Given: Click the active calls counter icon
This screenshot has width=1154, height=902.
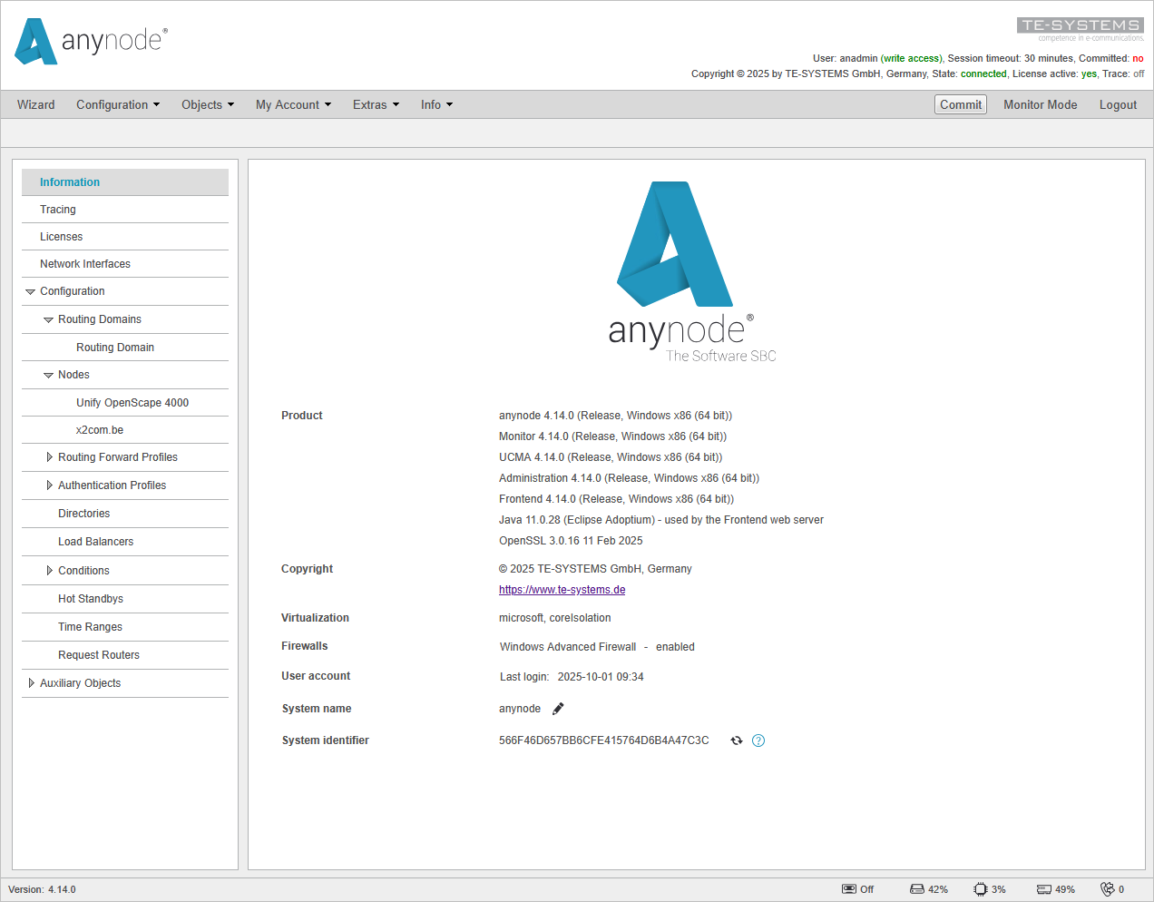Looking at the screenshot, I should click(1108, 889).
